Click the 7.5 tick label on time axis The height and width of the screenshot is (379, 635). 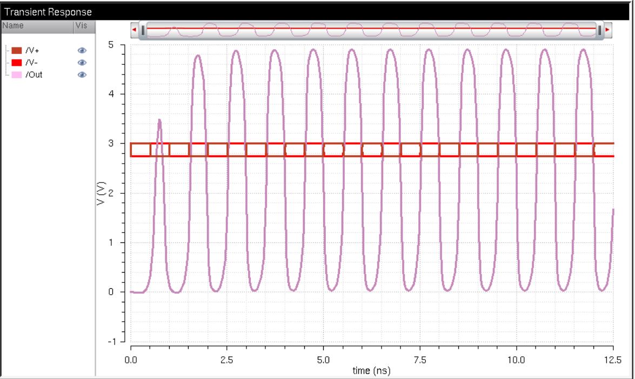click(420, 360)
